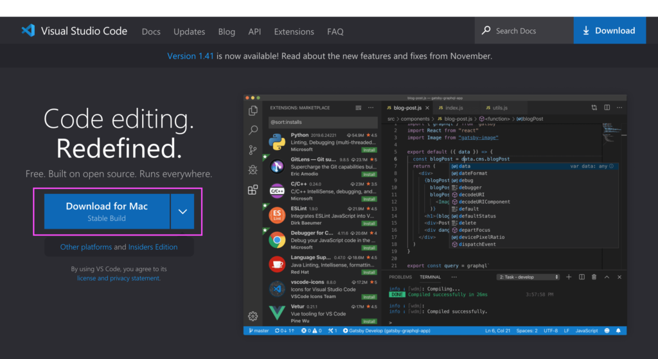658x359 pixels.
Task: Click the open changes icon in editor toolbar
Action: click(x=594, y=108)
